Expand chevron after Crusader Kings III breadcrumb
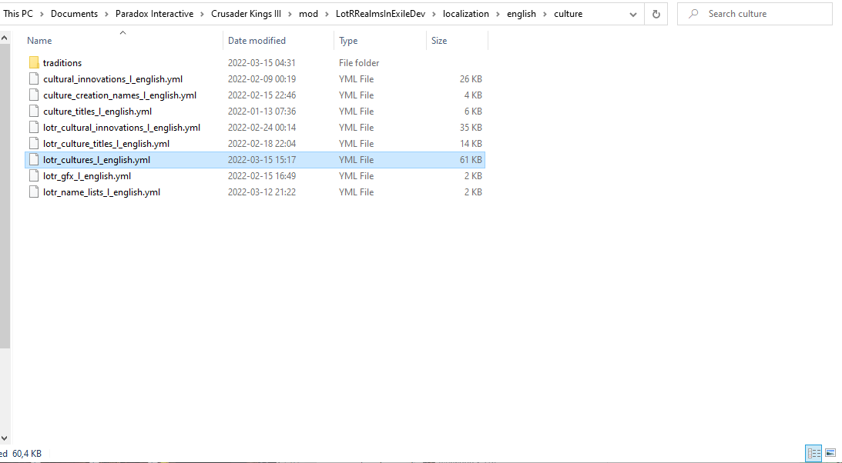The image size is (842, 463). [x=290, y=14]
